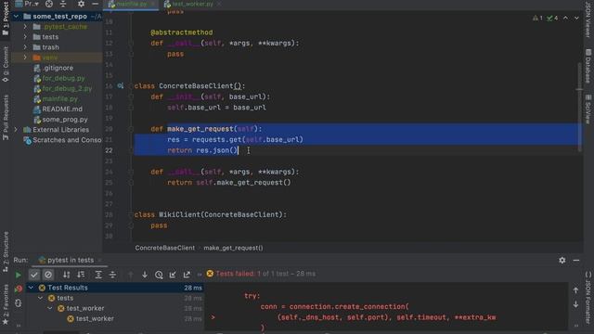This screenshot has height=334, width=594.
Task: Select the for_debug.py file
Action: point(63,78)
